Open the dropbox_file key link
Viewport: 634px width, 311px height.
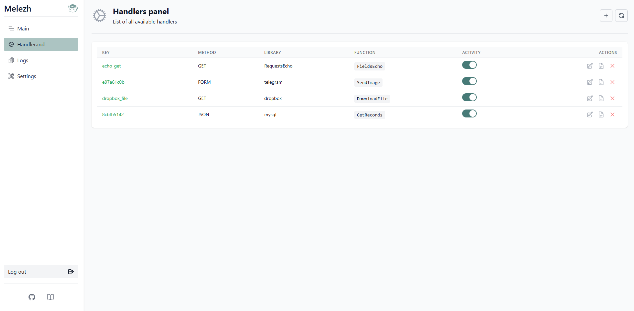point(115,98)
